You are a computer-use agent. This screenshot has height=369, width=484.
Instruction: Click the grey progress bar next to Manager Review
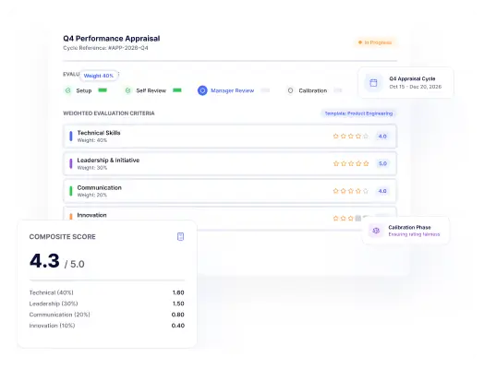pyautogui.click(x=265, y=90)
